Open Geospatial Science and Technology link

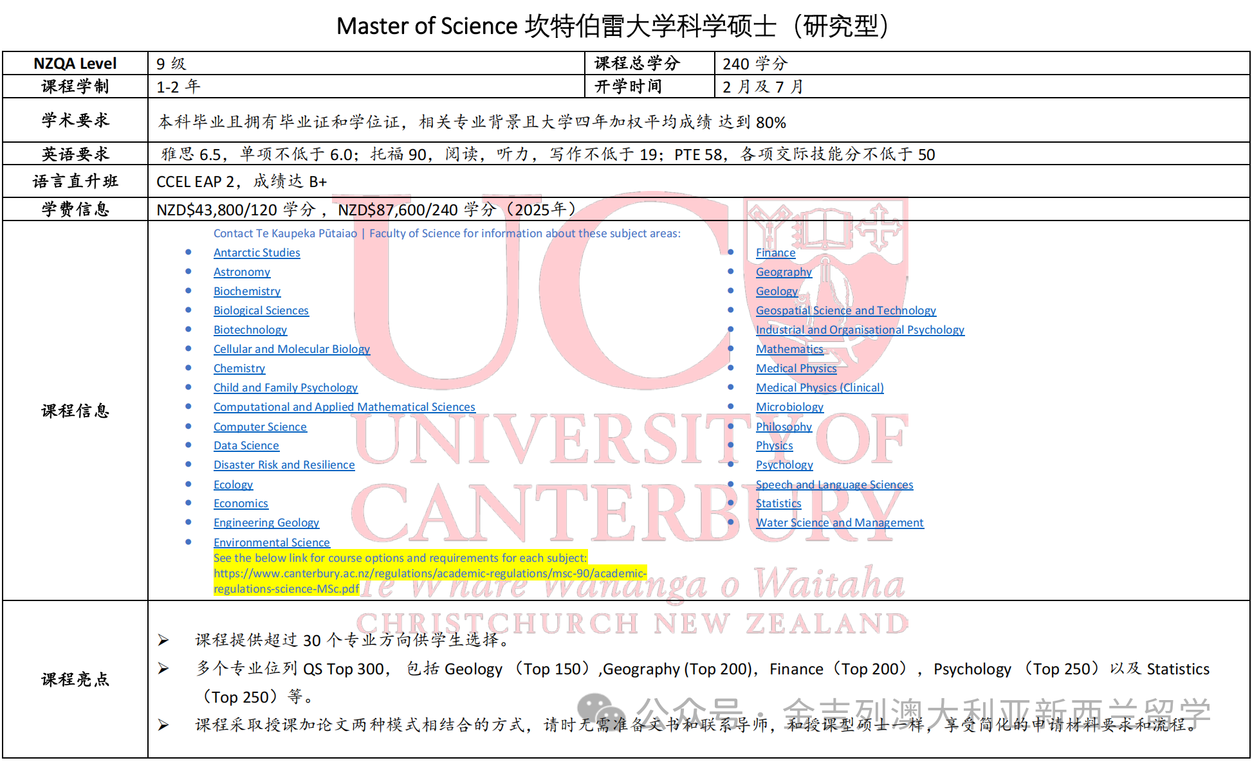846,310
